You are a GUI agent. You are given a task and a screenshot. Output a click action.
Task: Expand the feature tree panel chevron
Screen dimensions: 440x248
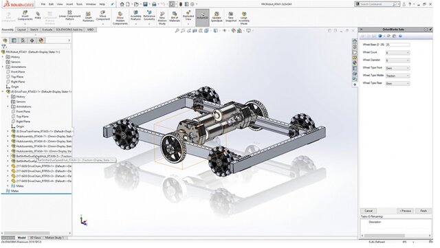point(69,41)
